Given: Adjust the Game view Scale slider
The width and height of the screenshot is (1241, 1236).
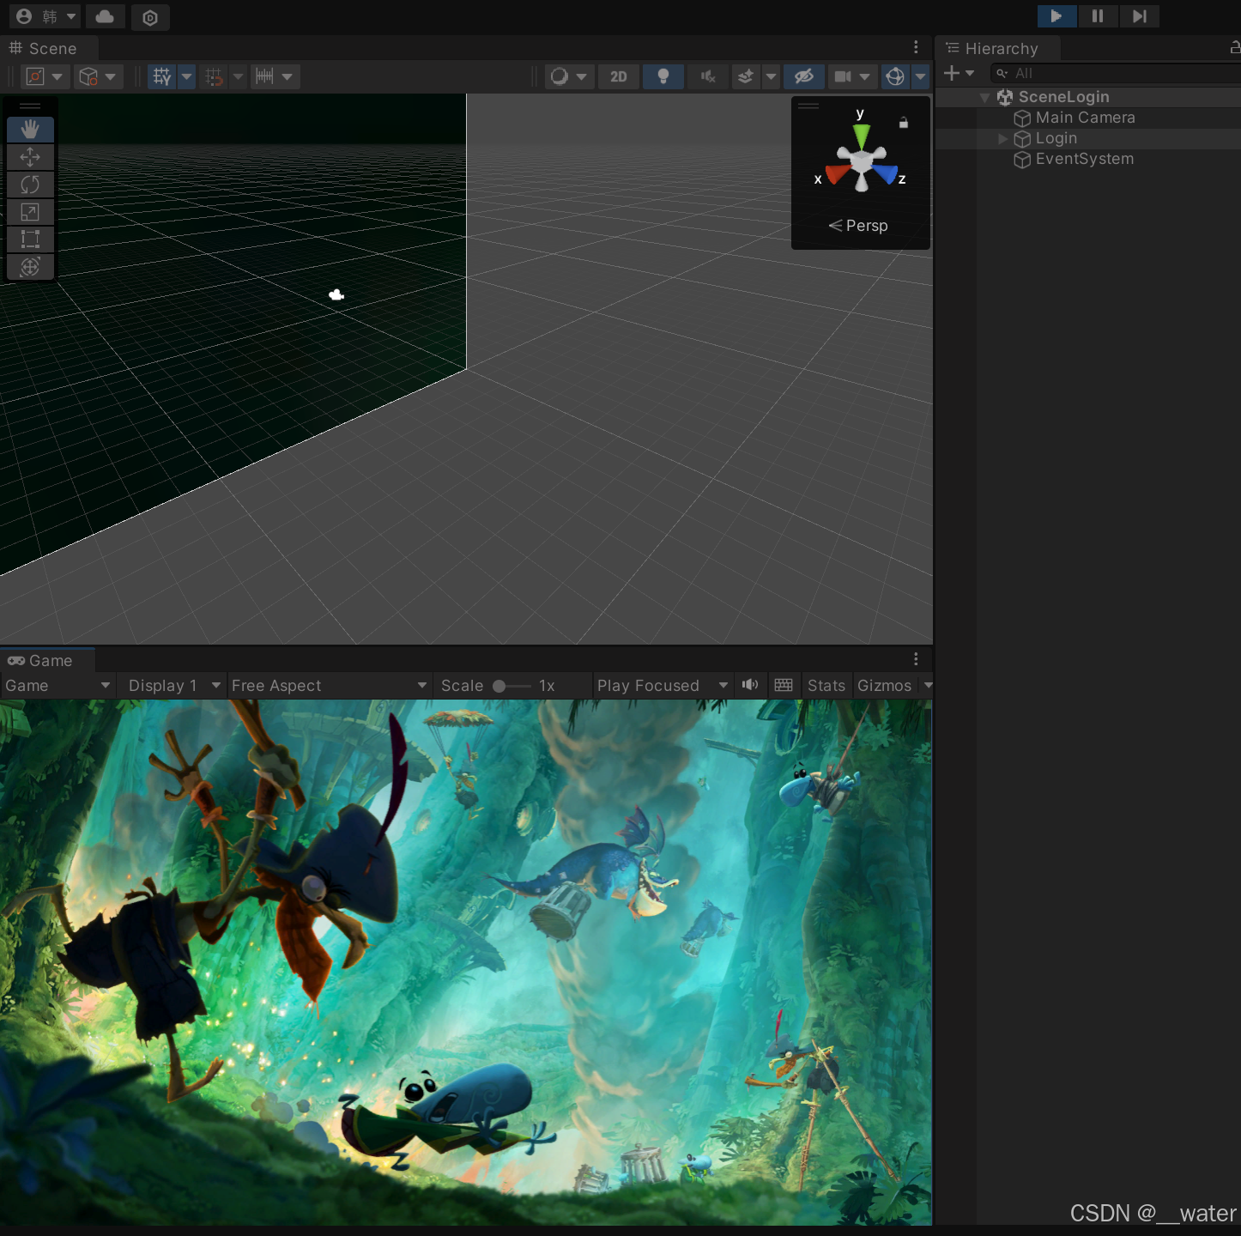Looking at the screenshot, I should [512, 686].
